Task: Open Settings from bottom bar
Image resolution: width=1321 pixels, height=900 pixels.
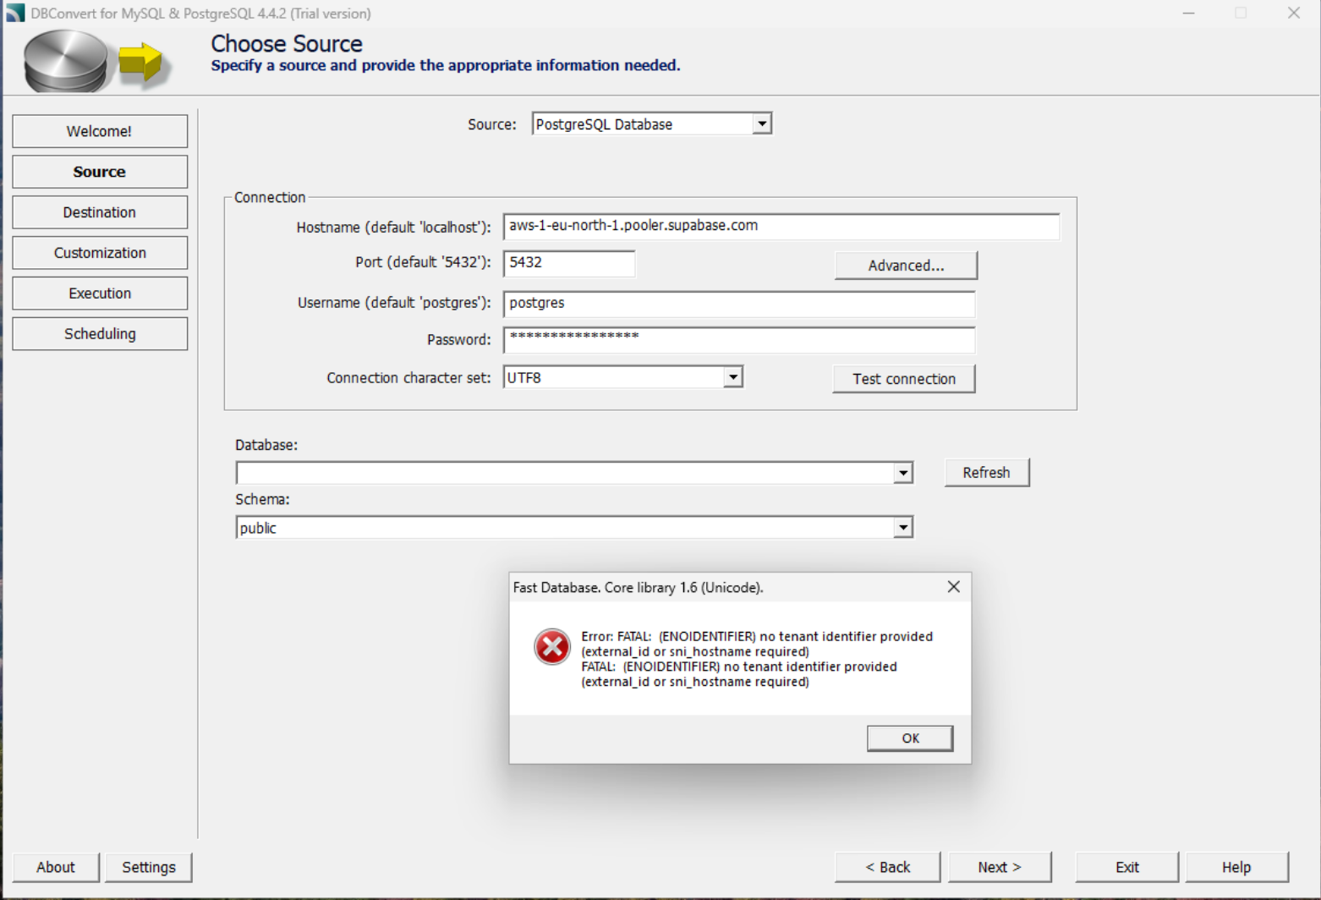Action: click(149, 867)
